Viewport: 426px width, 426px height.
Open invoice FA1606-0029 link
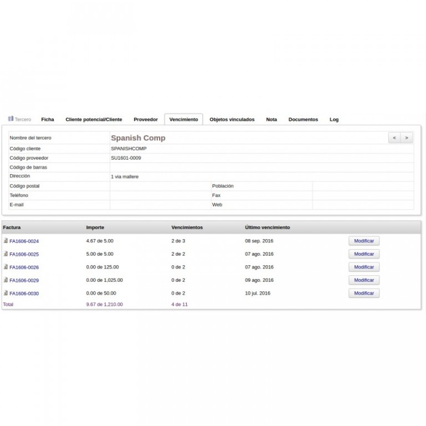(24, 280)
